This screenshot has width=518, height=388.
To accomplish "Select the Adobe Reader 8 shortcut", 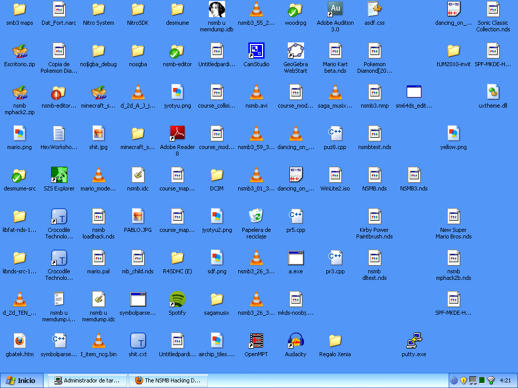I will pos(177,134).
